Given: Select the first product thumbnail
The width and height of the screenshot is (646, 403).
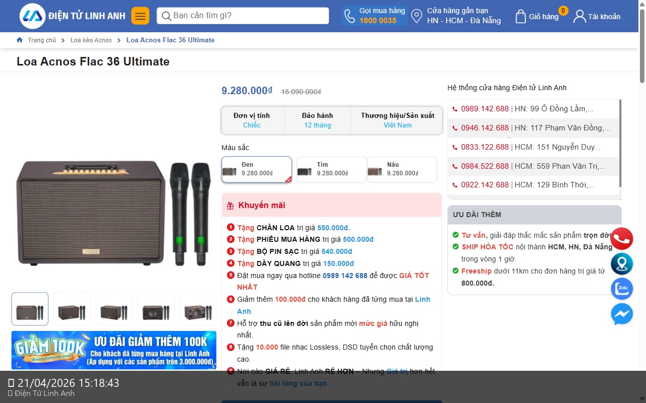Looking at the screenshot, I should (x=30, y=309).
